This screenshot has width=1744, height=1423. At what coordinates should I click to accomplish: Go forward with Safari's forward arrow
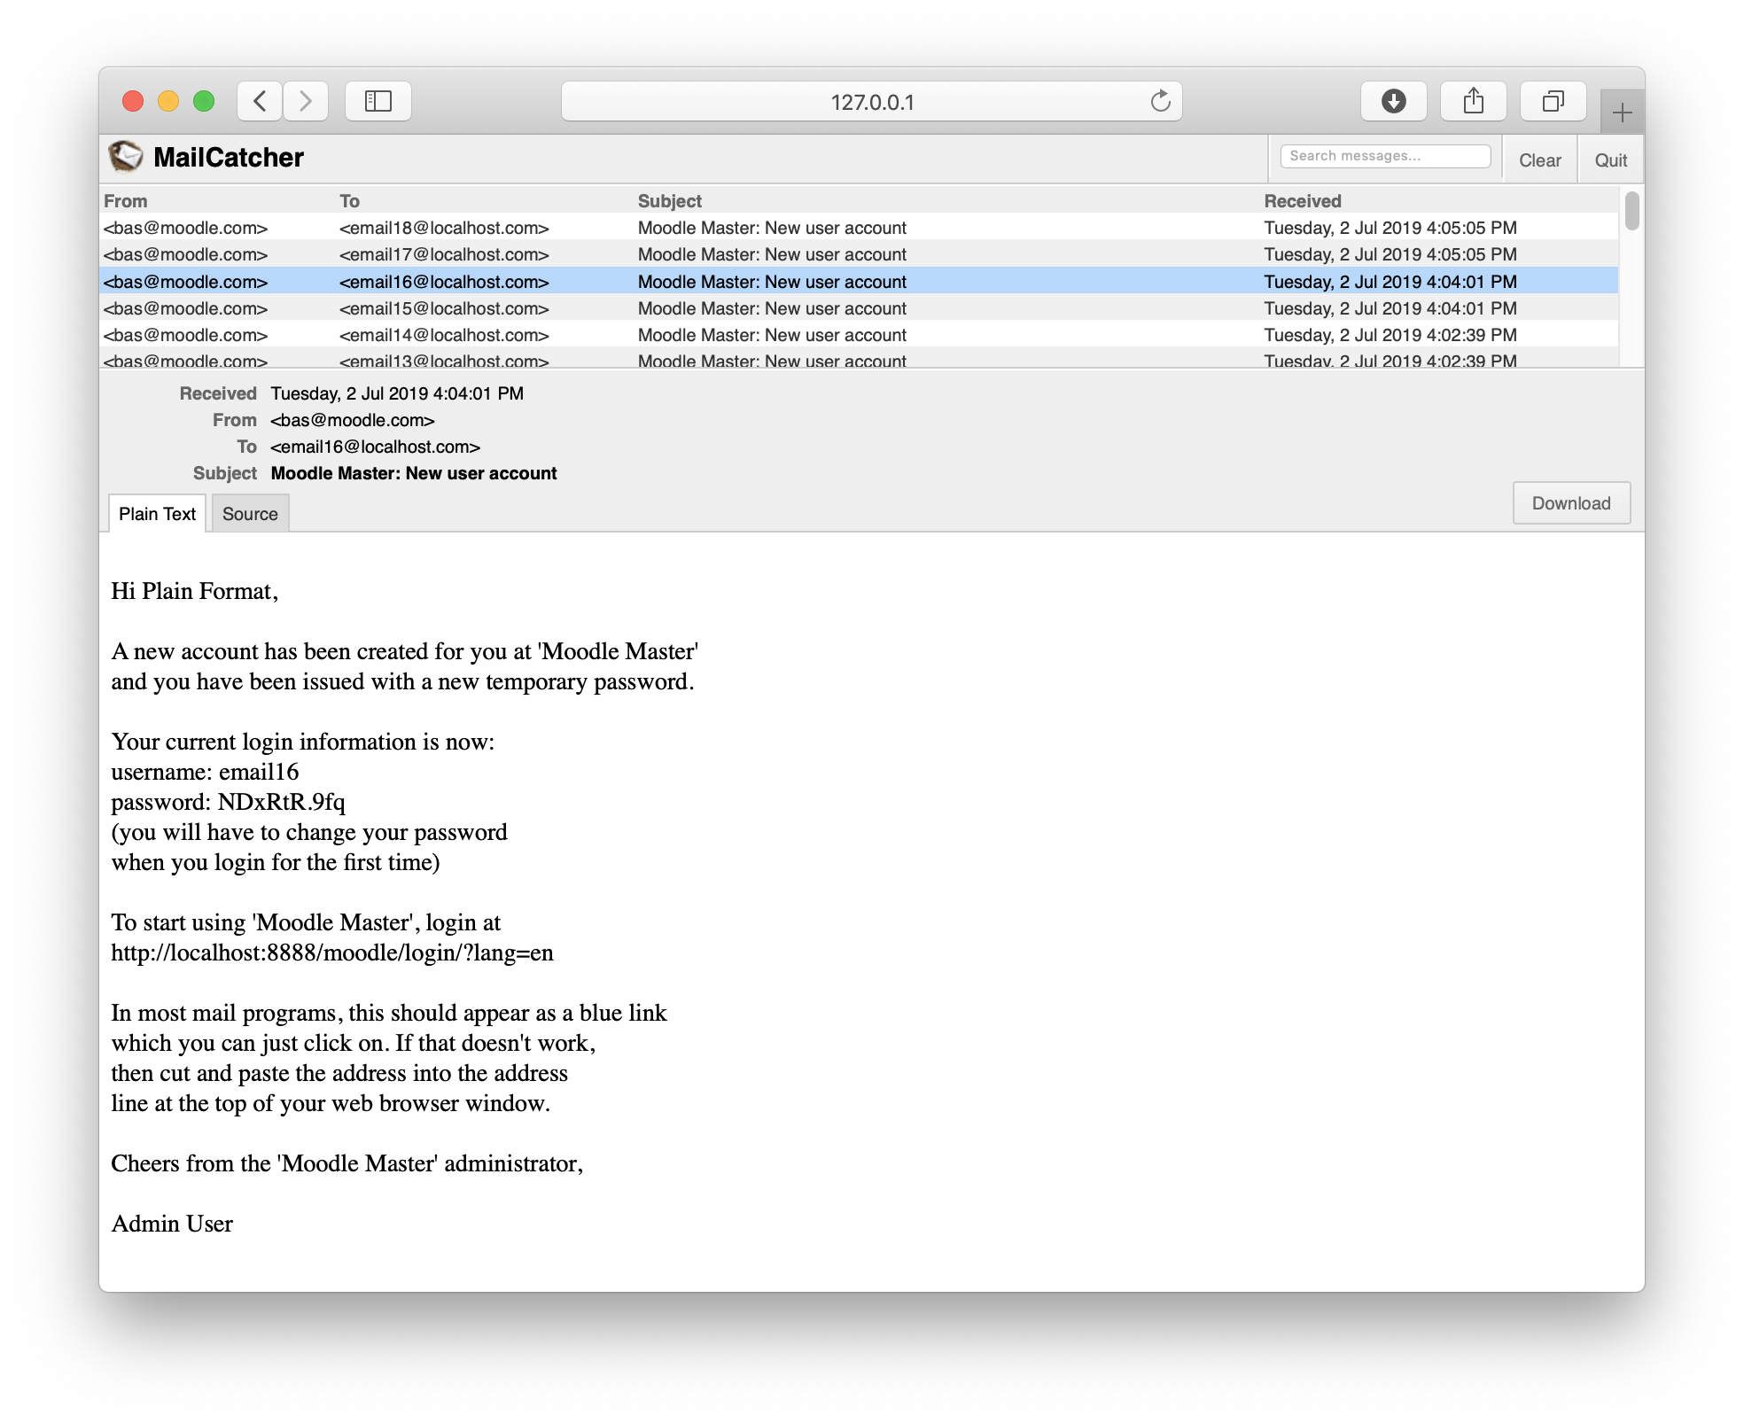[306, 101]
